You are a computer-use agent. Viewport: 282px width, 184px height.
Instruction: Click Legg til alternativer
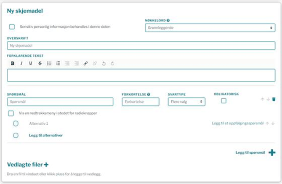[x=45, y=135]
